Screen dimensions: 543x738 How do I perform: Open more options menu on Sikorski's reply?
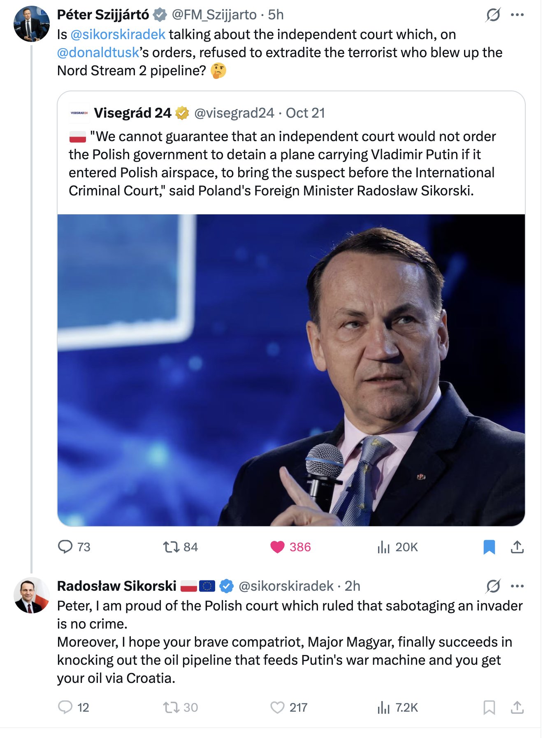click(517, 586)
